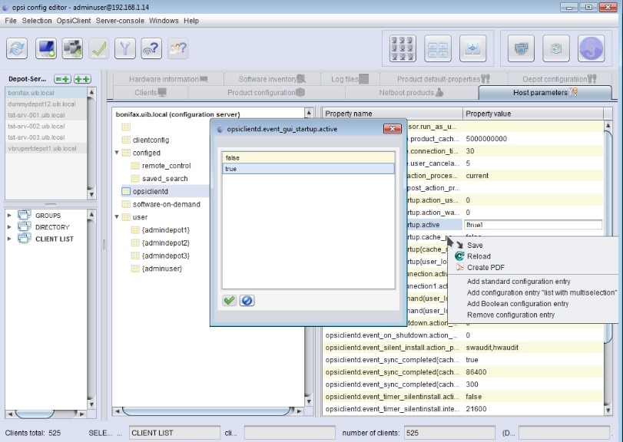Select depot vbrupertdepot1.uib.local in list
The height and width of the screenshot is (442, 623).
pyautogui.click(x=45, y=148)
